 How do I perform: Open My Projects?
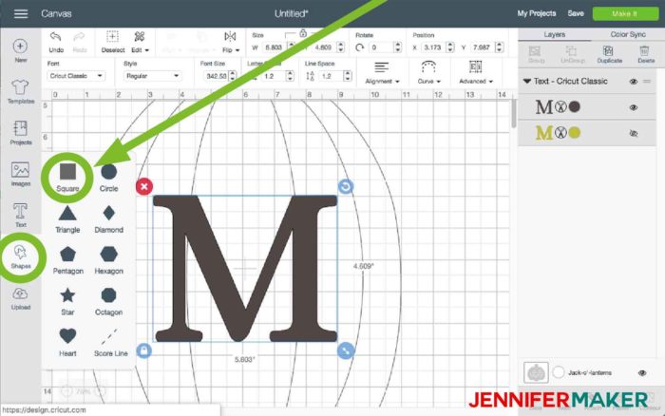point(536,13)
